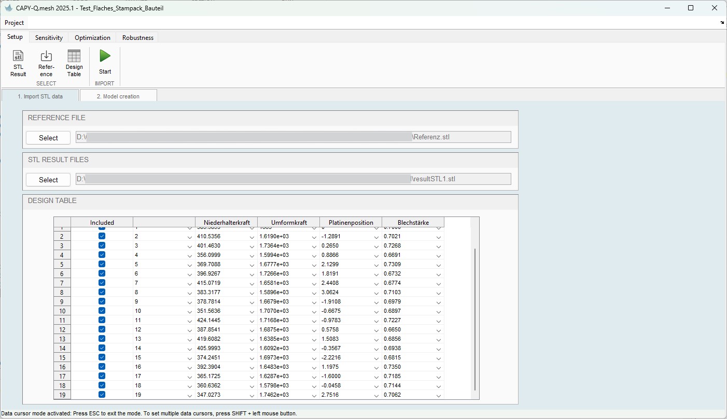Select the '1. Import STL data' tab
This screenshot has height=419, width=727.
pyautogui.click(x=40, y=96)
